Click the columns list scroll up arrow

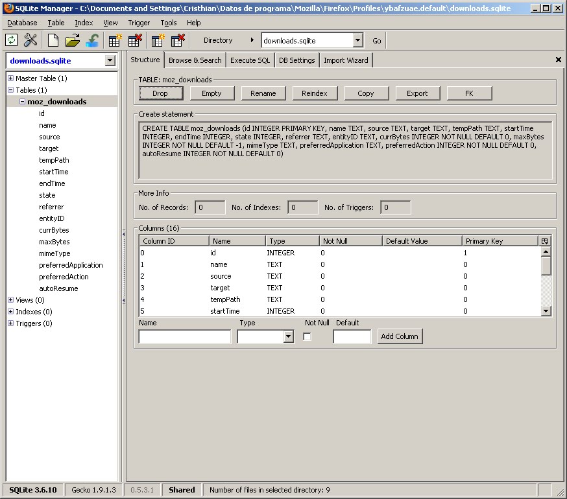(x=546, y=251)
